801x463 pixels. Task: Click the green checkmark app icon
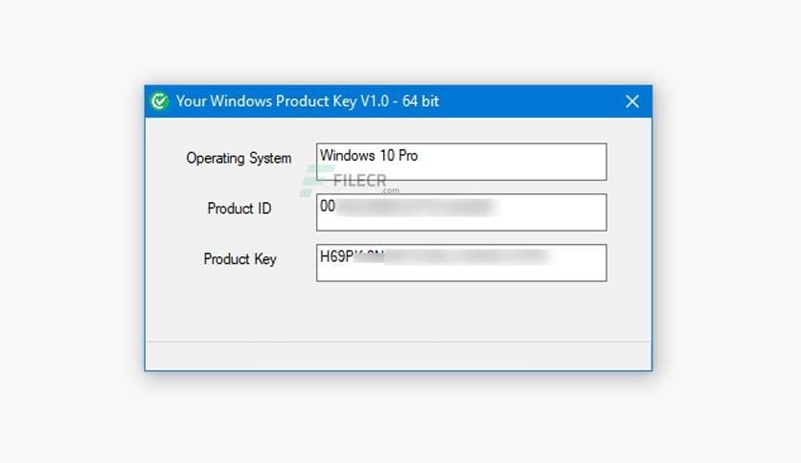[x=159, y=101]
